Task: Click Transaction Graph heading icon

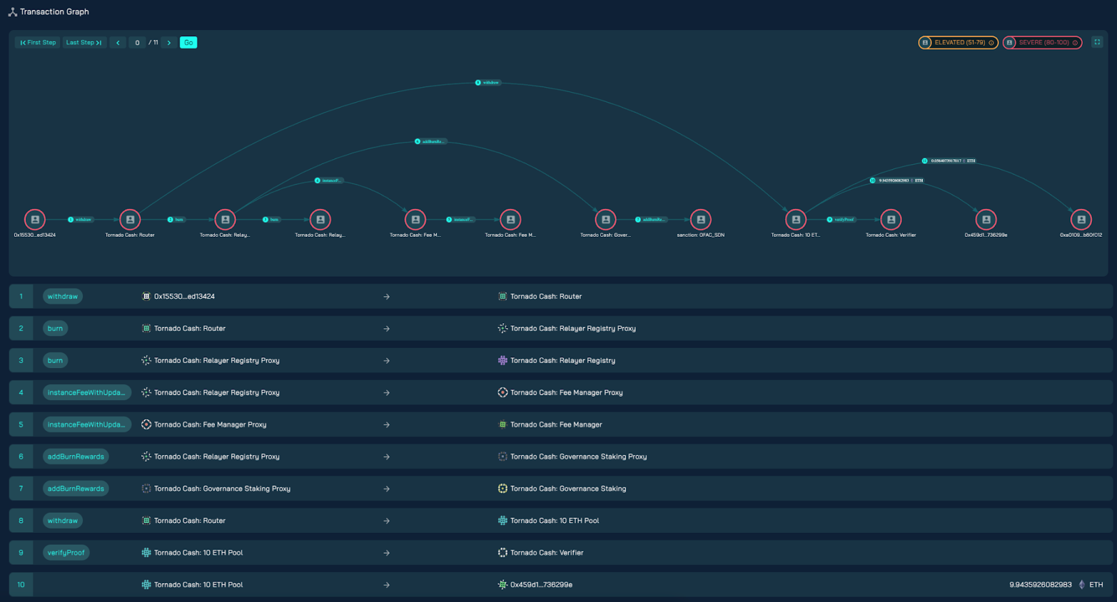Action: point(13,12)
